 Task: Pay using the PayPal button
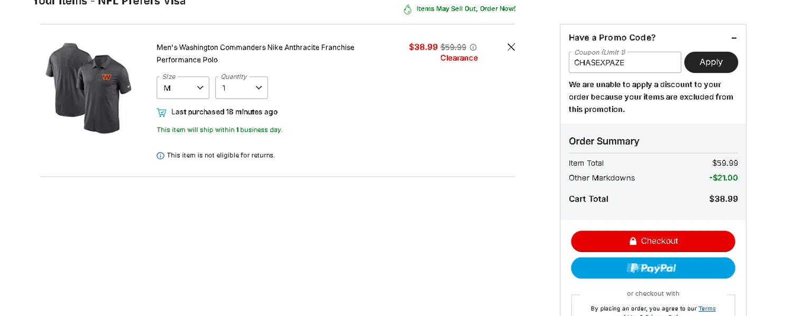[653, 268]
